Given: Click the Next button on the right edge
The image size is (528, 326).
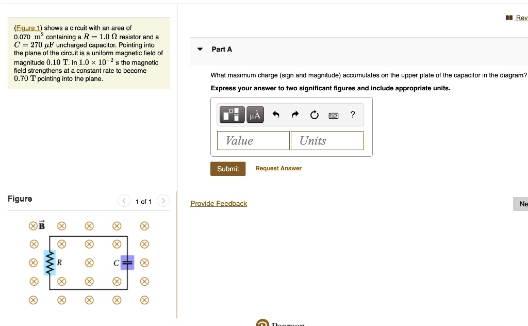Looking at the screenshot, I should [x=522, y=204].
